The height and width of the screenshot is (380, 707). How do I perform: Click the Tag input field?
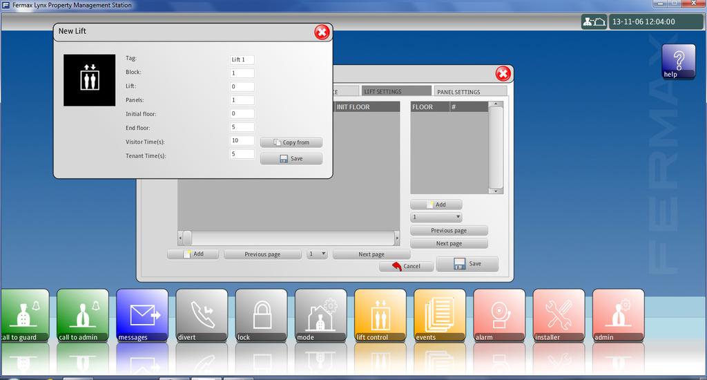point(242,59)
